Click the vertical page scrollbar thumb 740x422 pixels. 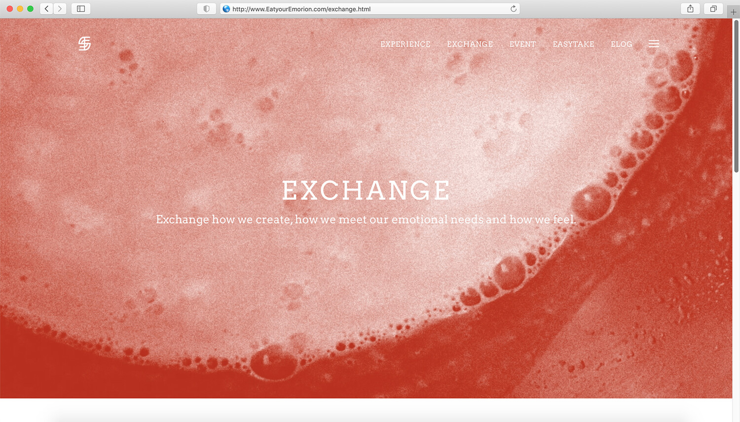coord(736,96)
